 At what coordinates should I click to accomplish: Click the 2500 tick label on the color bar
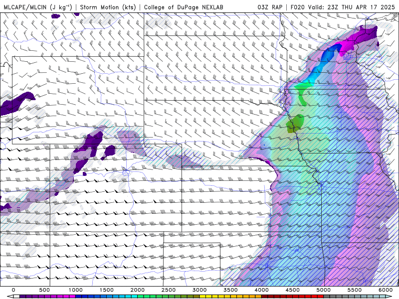point(169,290)
